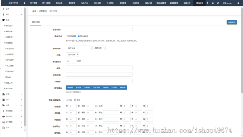Viewport: 243px width, 137px height.
Task: Expand the 文库 sidebar chevron
Action: tap(21, 128)
